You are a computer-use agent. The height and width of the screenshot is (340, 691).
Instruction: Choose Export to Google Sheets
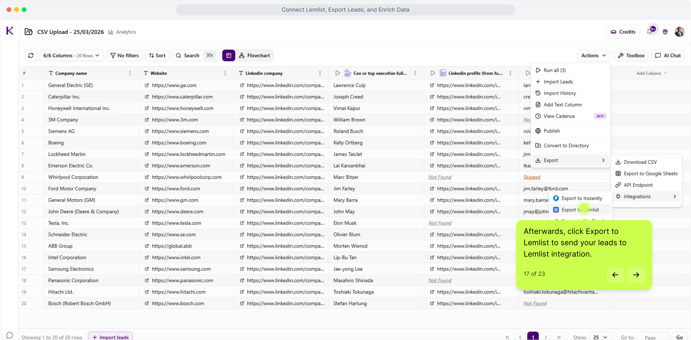[x=647, y=173]
